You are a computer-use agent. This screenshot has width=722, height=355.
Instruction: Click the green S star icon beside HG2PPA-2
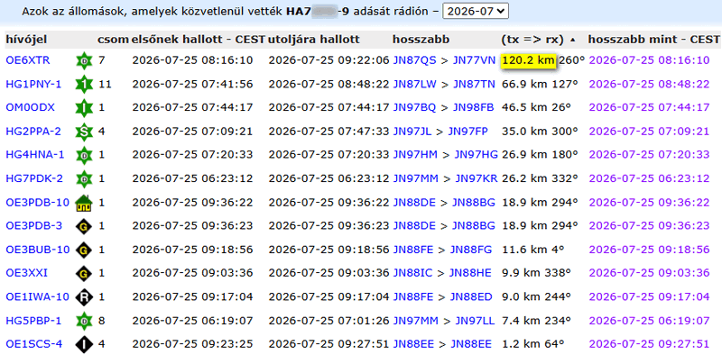[x=84, y=132]
